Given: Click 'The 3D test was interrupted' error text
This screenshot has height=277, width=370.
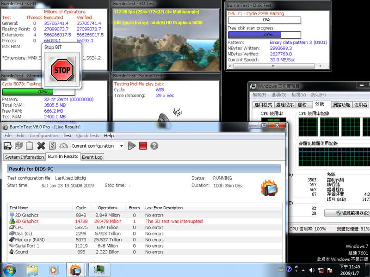Looking at the screenshot, I should click(174, 221).
